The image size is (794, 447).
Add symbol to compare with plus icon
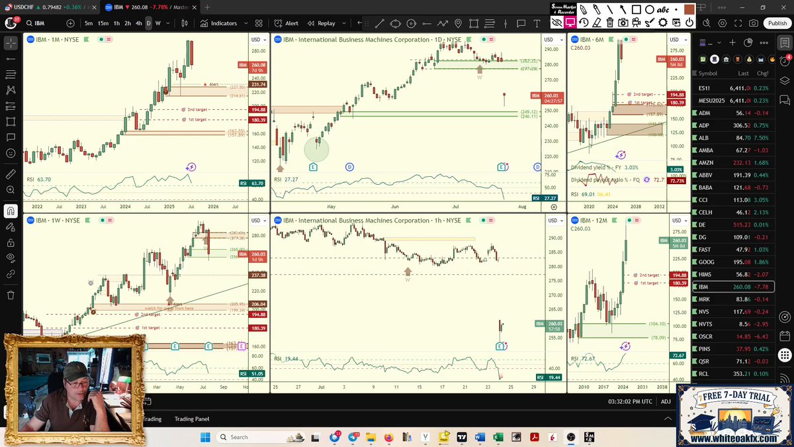tap(71, 23)
